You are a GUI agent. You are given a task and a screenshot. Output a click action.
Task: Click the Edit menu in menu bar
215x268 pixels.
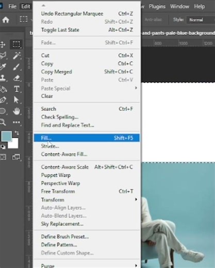(26, 6)
